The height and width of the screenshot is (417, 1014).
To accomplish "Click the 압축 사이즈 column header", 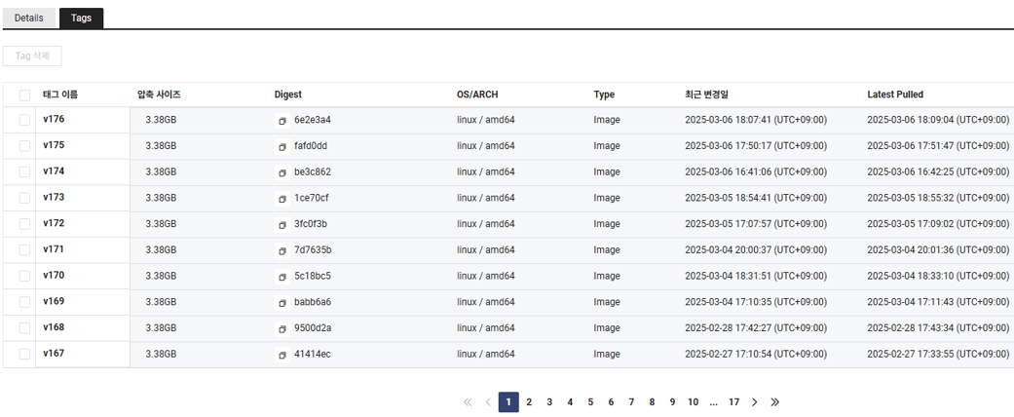I will 159,95.
